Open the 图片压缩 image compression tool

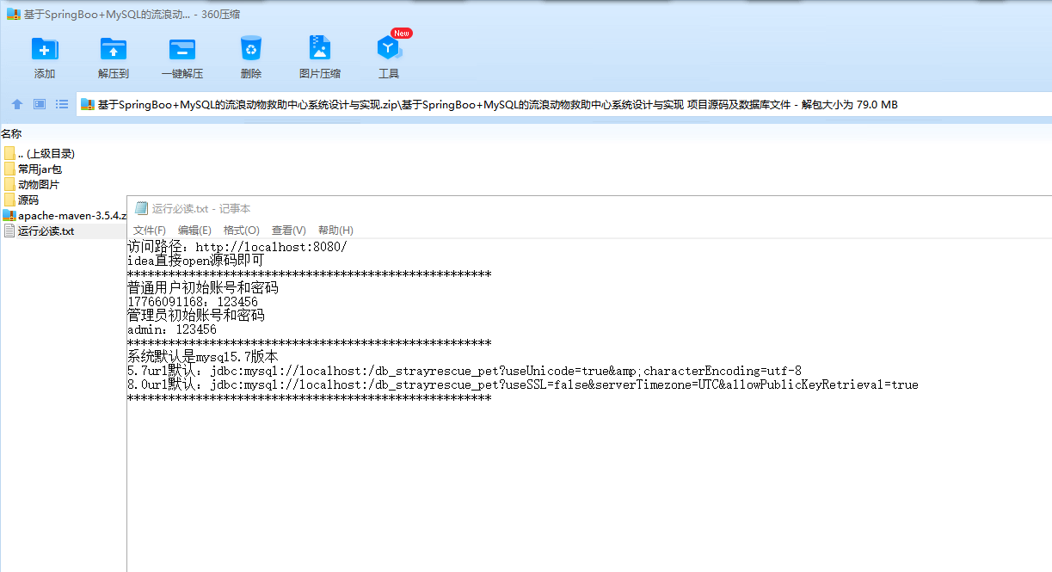click(x=320, y=49)
